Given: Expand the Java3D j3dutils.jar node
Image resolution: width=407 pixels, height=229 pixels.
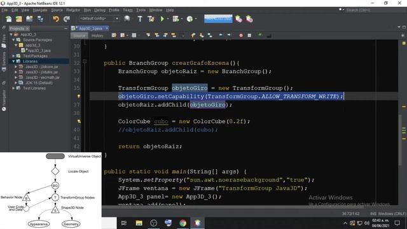Looking at the screenshot, I should 16,72.
